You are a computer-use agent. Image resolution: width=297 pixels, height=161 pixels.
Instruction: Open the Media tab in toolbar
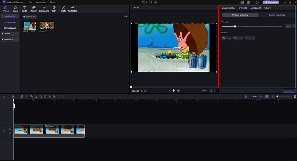tap(6, 9)
